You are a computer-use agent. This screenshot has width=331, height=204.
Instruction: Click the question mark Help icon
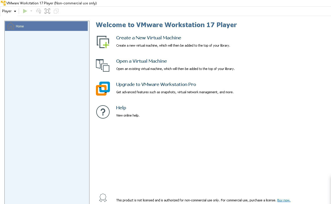coord(103,112)
